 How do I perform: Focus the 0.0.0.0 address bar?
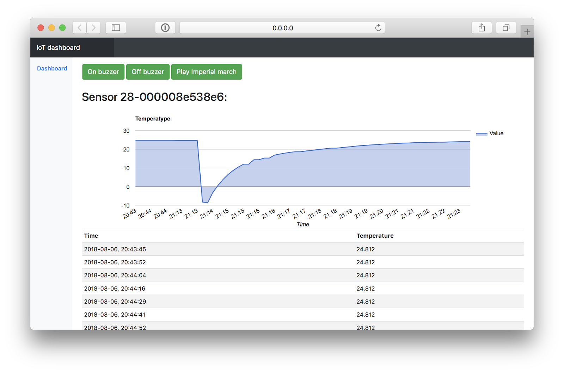pos(282,28)
